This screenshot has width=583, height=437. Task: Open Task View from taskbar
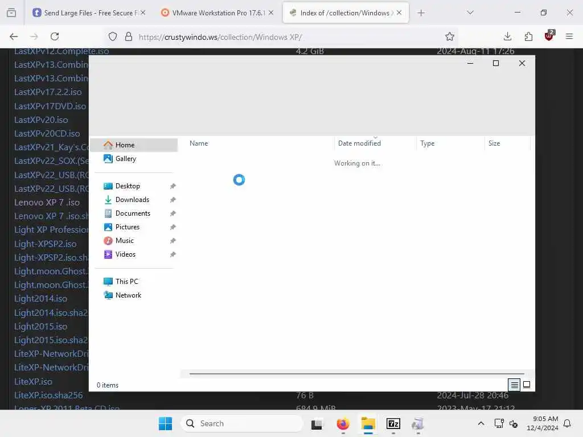pos(317,423)
